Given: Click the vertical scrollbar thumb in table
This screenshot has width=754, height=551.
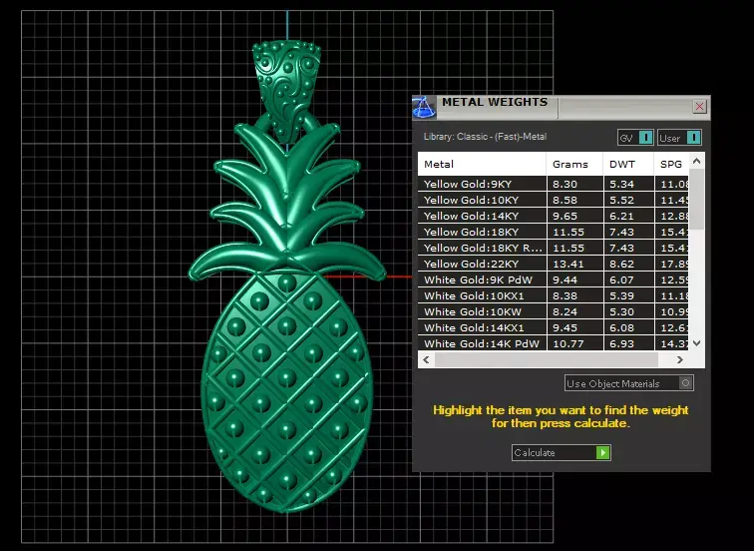Looking at the screenshot, I should pos(697,199).
